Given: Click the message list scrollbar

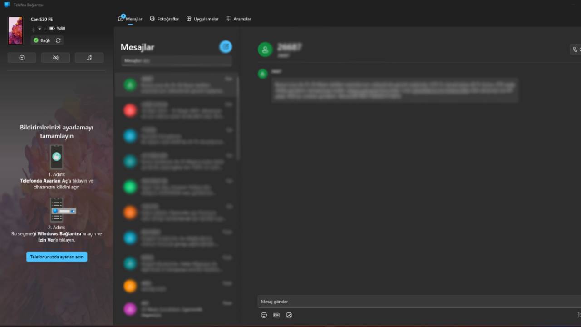Looking at the screenshot, I should click(x=237, y=118).
